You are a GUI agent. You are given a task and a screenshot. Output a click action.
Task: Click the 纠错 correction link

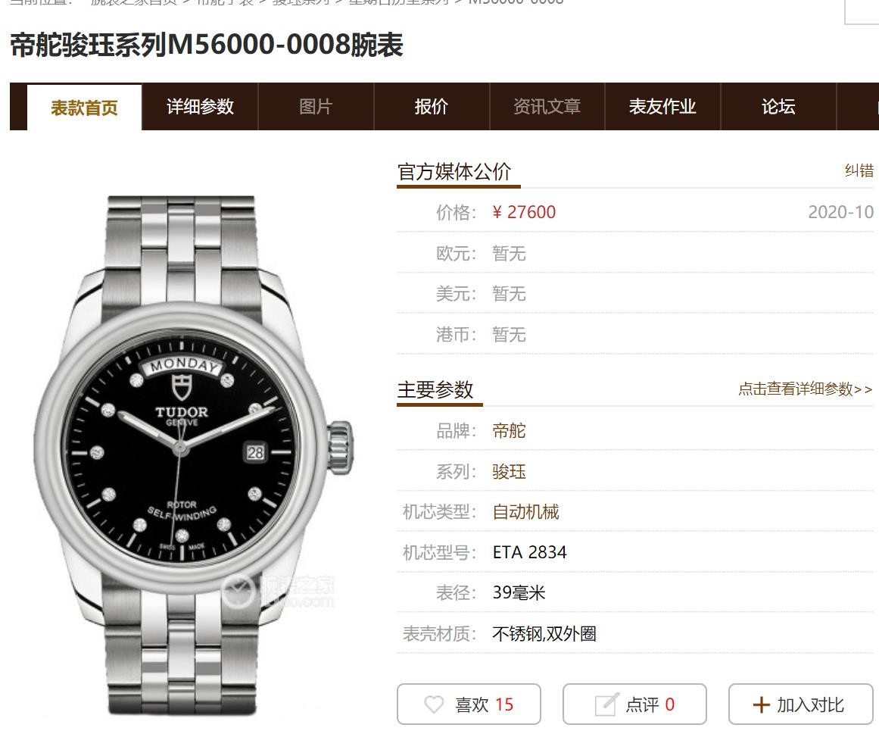point(859,170)
